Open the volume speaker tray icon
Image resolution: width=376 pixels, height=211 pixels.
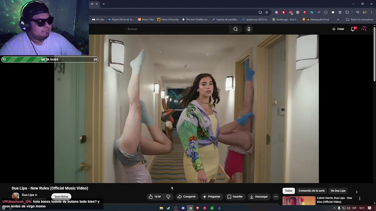click(x=348, y=208)
